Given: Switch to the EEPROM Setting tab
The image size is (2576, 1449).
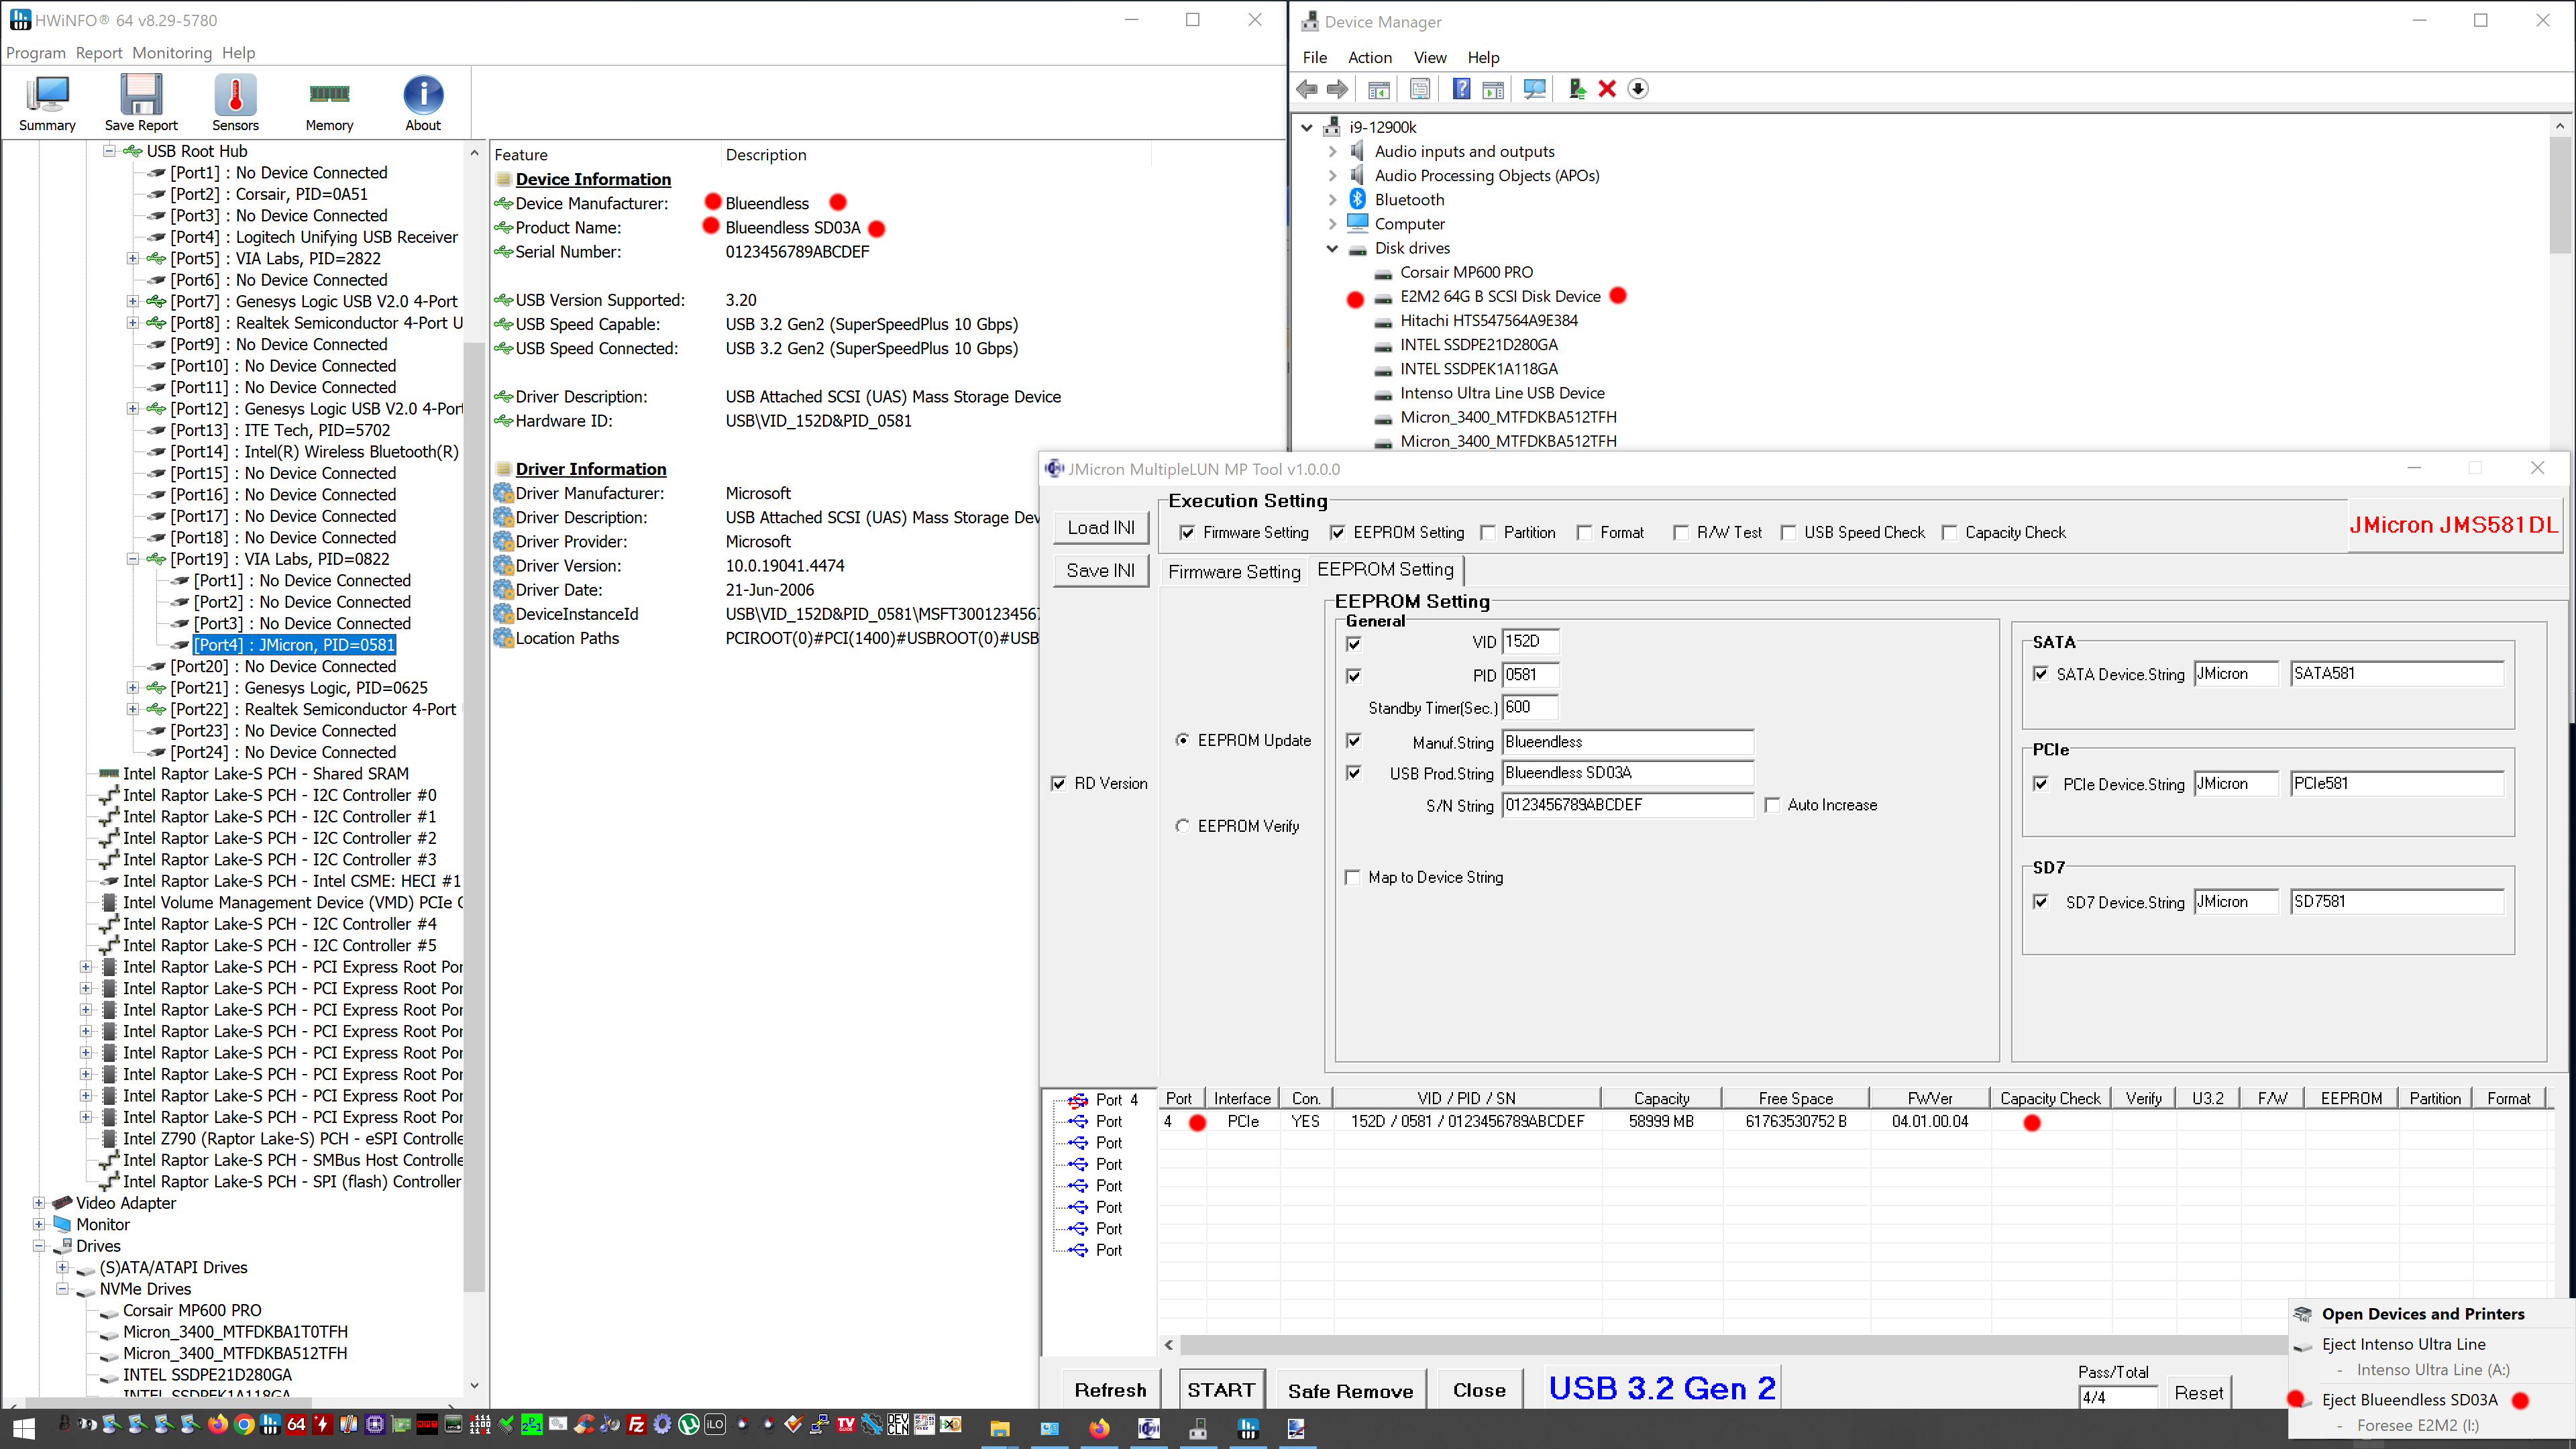Looking at the screenshot, I should click(1385, 570).
